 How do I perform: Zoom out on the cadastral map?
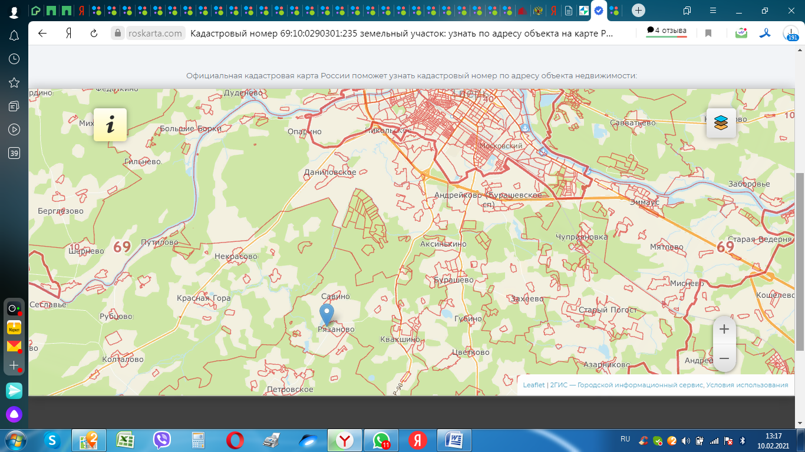pos(724,358)
